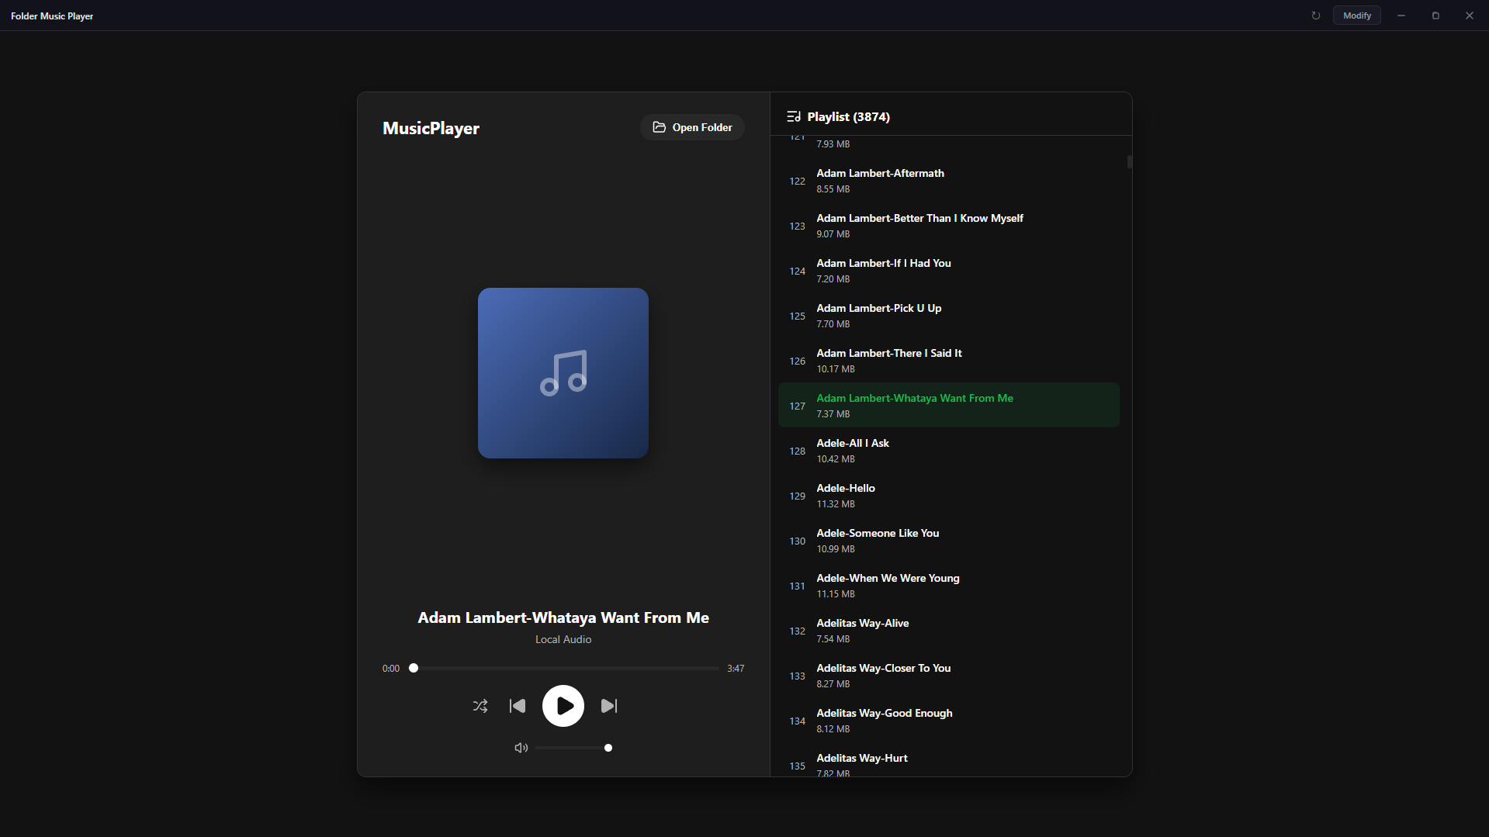Play Adam Lambert-Aftermath from playlist
The width and height of the screenshot is (1489, 837).
click(949, 181)
